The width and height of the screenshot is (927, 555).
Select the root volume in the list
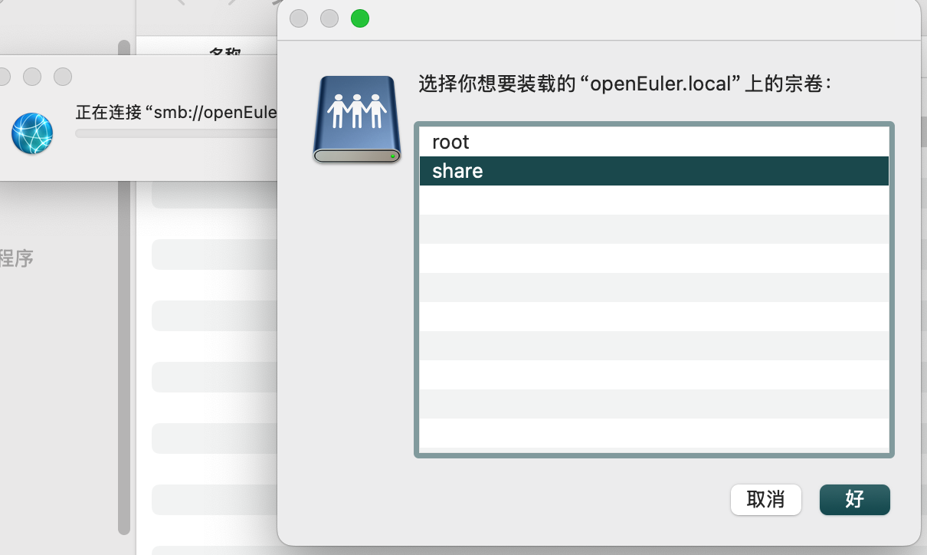click(x=653, y=142)
